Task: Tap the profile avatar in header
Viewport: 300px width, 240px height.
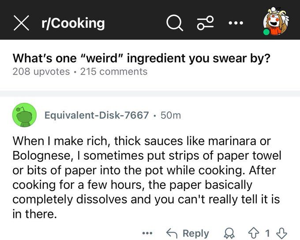Action: (x=276, y=22)
